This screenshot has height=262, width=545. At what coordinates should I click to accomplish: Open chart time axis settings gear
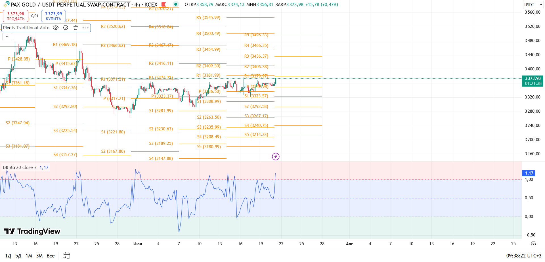[x=533, y=244]
